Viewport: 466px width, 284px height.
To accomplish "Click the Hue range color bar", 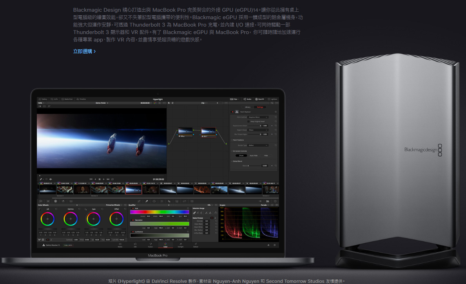I will pos(160,212).
